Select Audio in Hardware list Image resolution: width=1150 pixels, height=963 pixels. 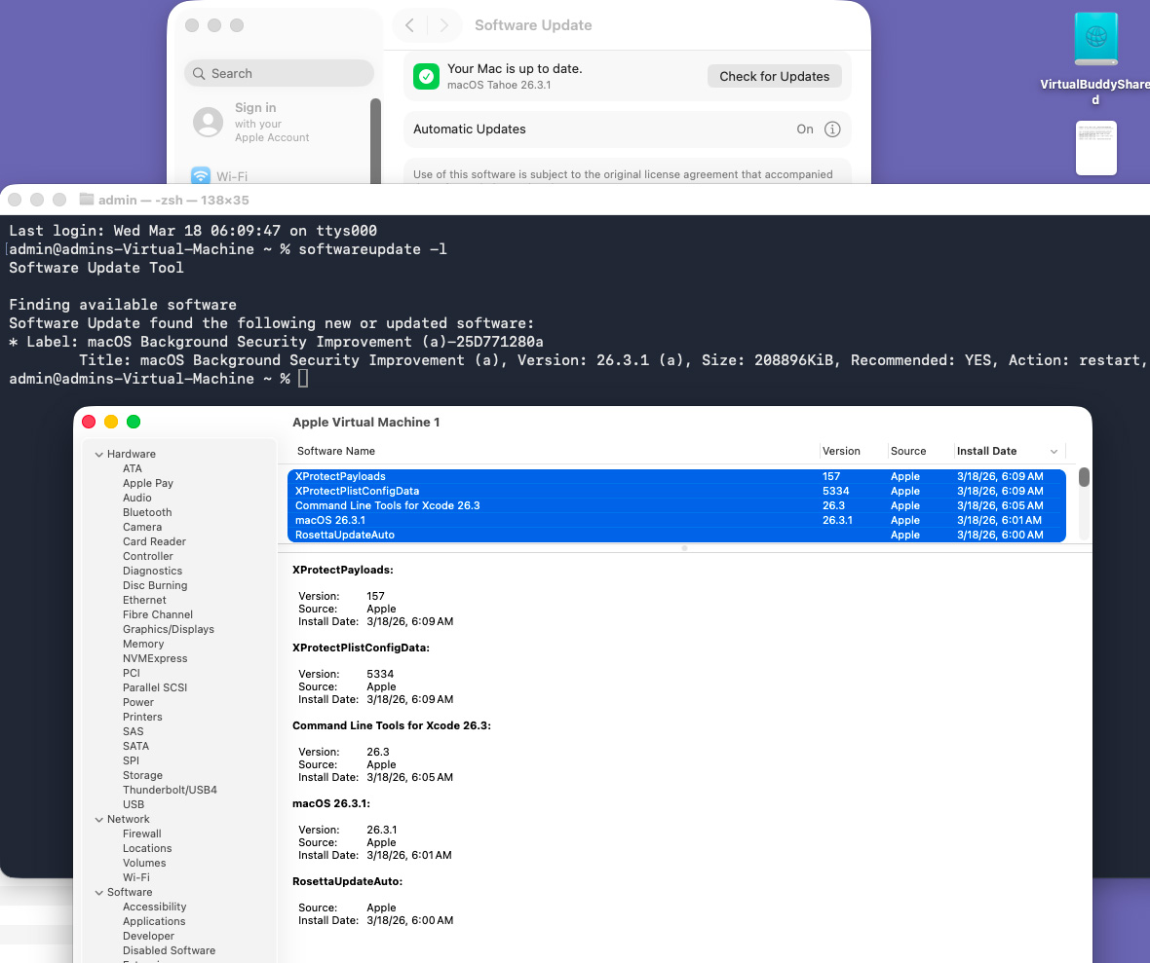coord(137,499)
